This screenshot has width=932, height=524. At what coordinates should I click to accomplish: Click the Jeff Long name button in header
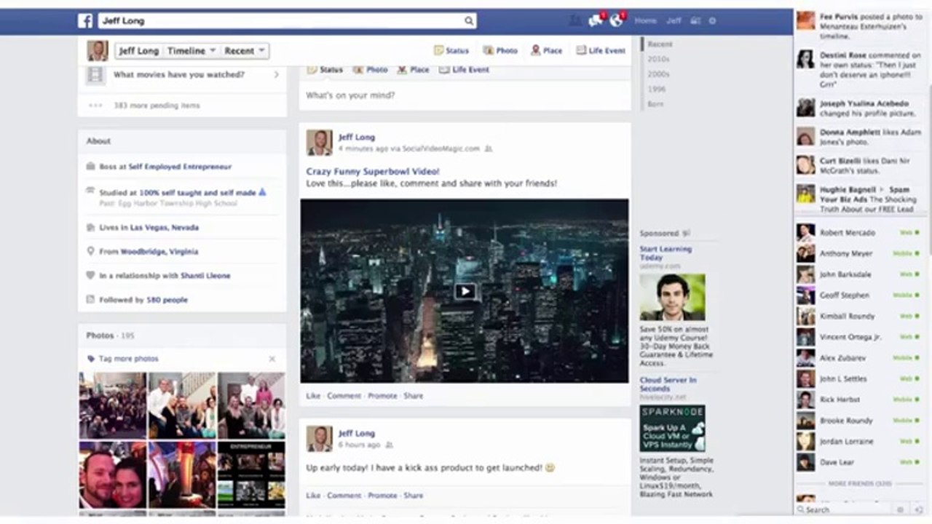(x=138, y=51)
